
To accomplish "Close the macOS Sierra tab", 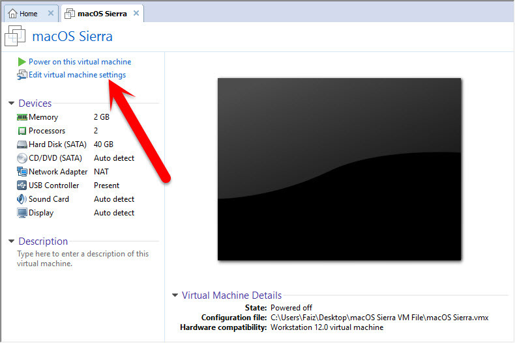I will 136,13.
